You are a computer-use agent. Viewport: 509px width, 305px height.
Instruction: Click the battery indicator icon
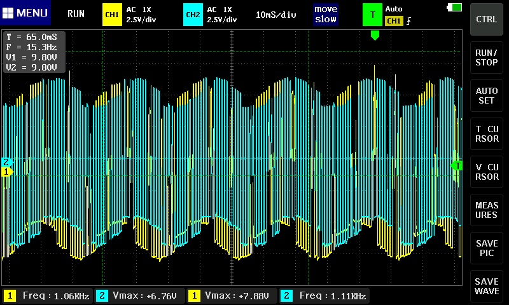click(456, 8)
